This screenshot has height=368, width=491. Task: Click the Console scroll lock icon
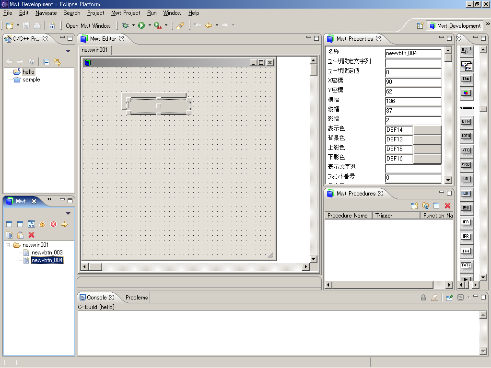point(423,298)
